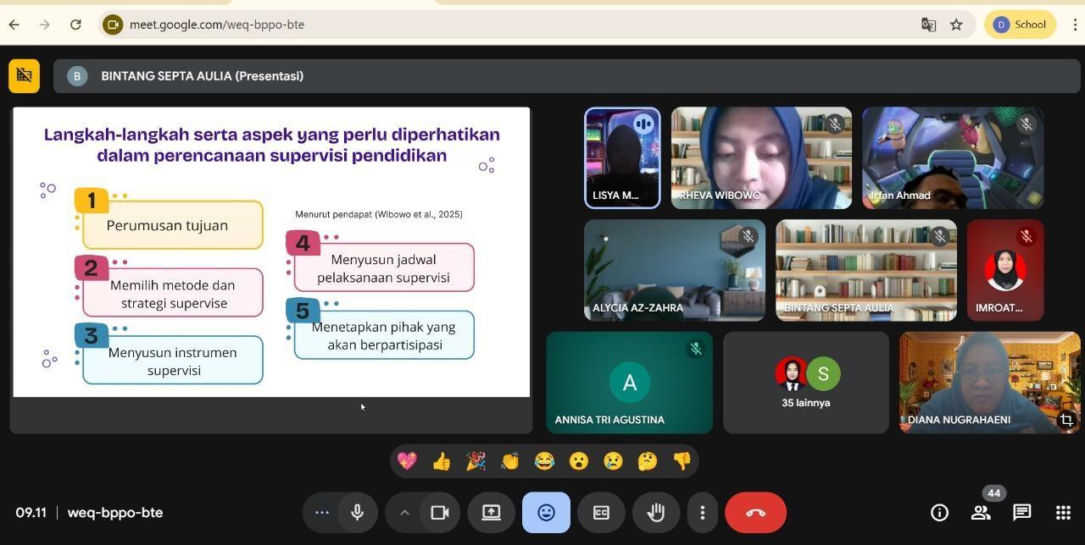Expand audio settings with the three dots
Viewport: 1085px width, 545px height.
tap(321, 513)
